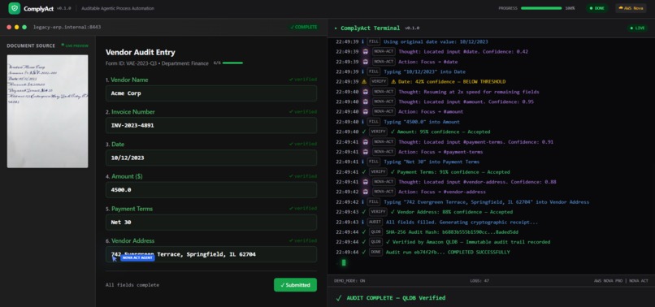
Task: Focus the Payment Terms field showing Net 30
Action: 211,223
